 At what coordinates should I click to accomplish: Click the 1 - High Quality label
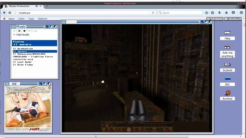pos(22,35)
